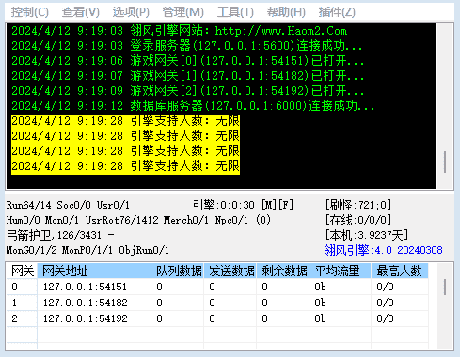The height and width of the screenshot is (357, 460).
Task: Click the first yellow 引擎支持人数 log line
Action: (125, 121)
